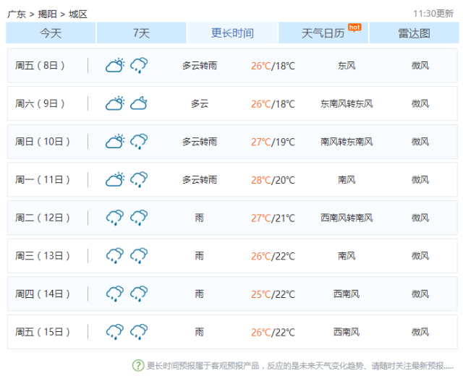Switch to the 雷达图 tab
The width and height of the screenshot is (463, 376).
coord(414,33)
